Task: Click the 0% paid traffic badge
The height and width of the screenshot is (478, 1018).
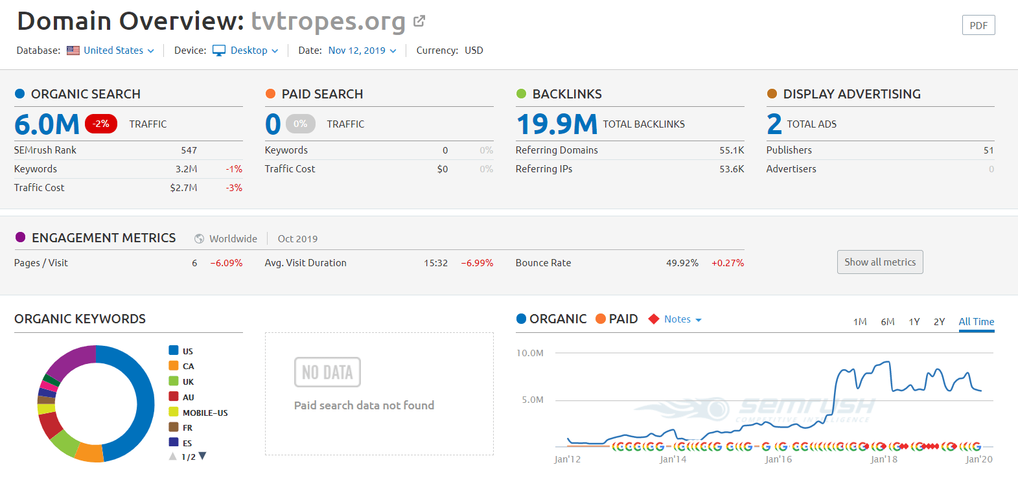Action: point(300,124)
